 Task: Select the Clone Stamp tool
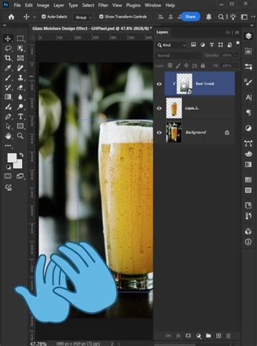[21, 78]
